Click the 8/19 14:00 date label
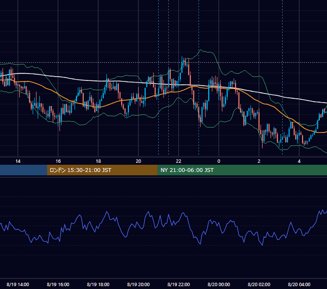The height and width of the screenshot is (289, 327). click(18, 284)
